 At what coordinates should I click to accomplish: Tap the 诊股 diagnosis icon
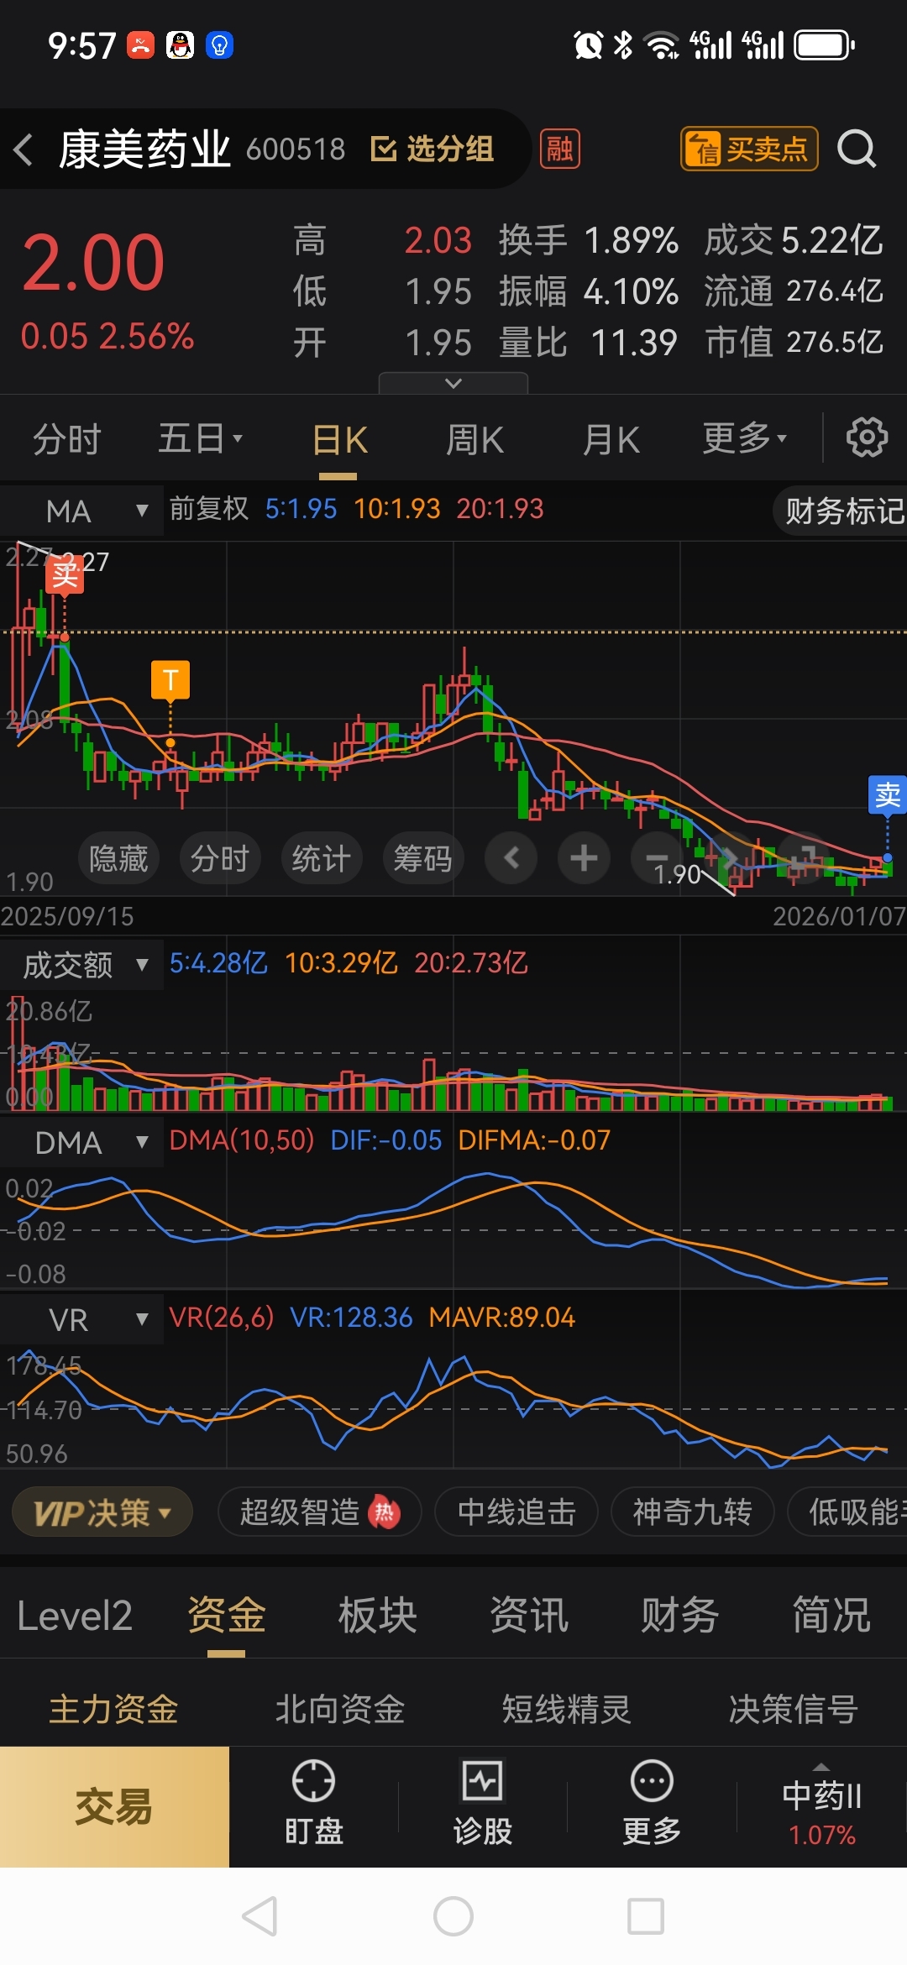point(483,1804)
